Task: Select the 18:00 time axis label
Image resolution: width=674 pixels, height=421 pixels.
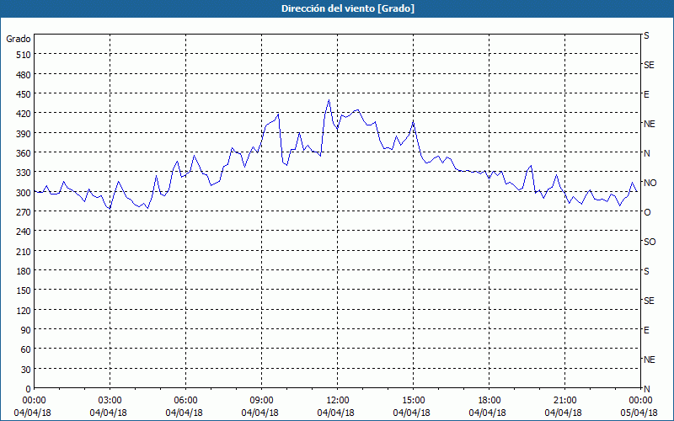Action: coord(489,401)
